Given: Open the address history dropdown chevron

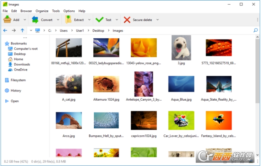Looking at the screenshot, I should point(31,31).
